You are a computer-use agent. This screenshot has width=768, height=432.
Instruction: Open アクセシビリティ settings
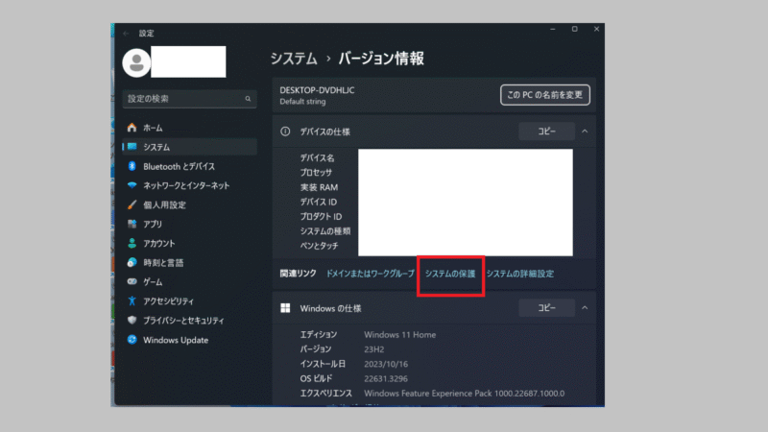189,301
